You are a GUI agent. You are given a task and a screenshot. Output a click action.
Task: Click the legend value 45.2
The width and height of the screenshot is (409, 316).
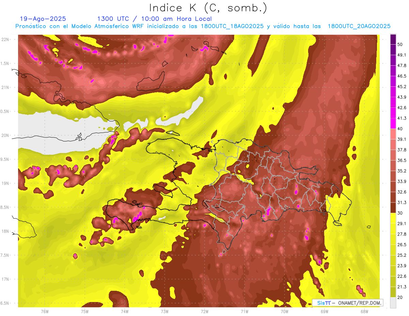[x=402, y=87]
